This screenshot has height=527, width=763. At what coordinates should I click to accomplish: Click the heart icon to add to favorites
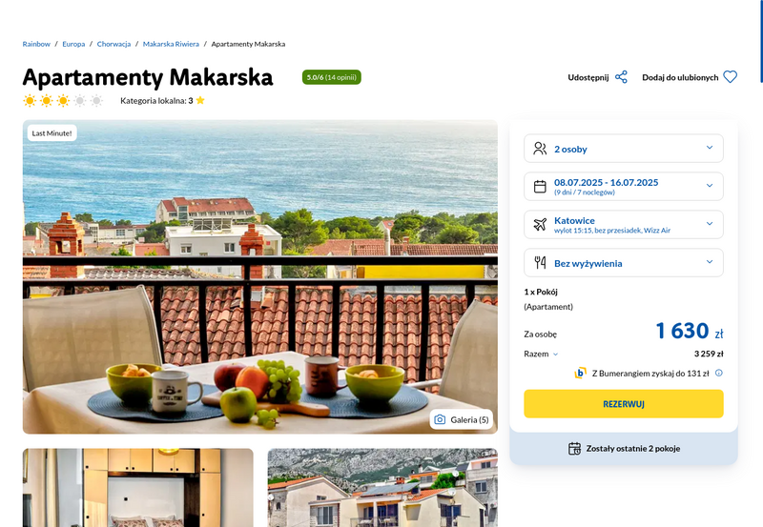click(730, 77)
